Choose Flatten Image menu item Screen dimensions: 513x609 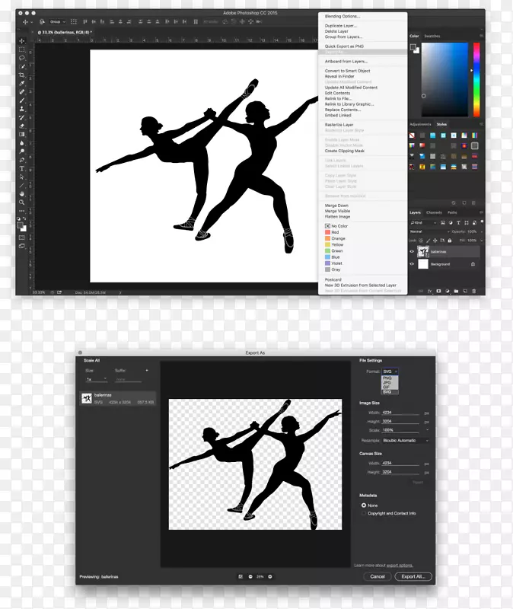pyautogui.click(x=337, y=217)
